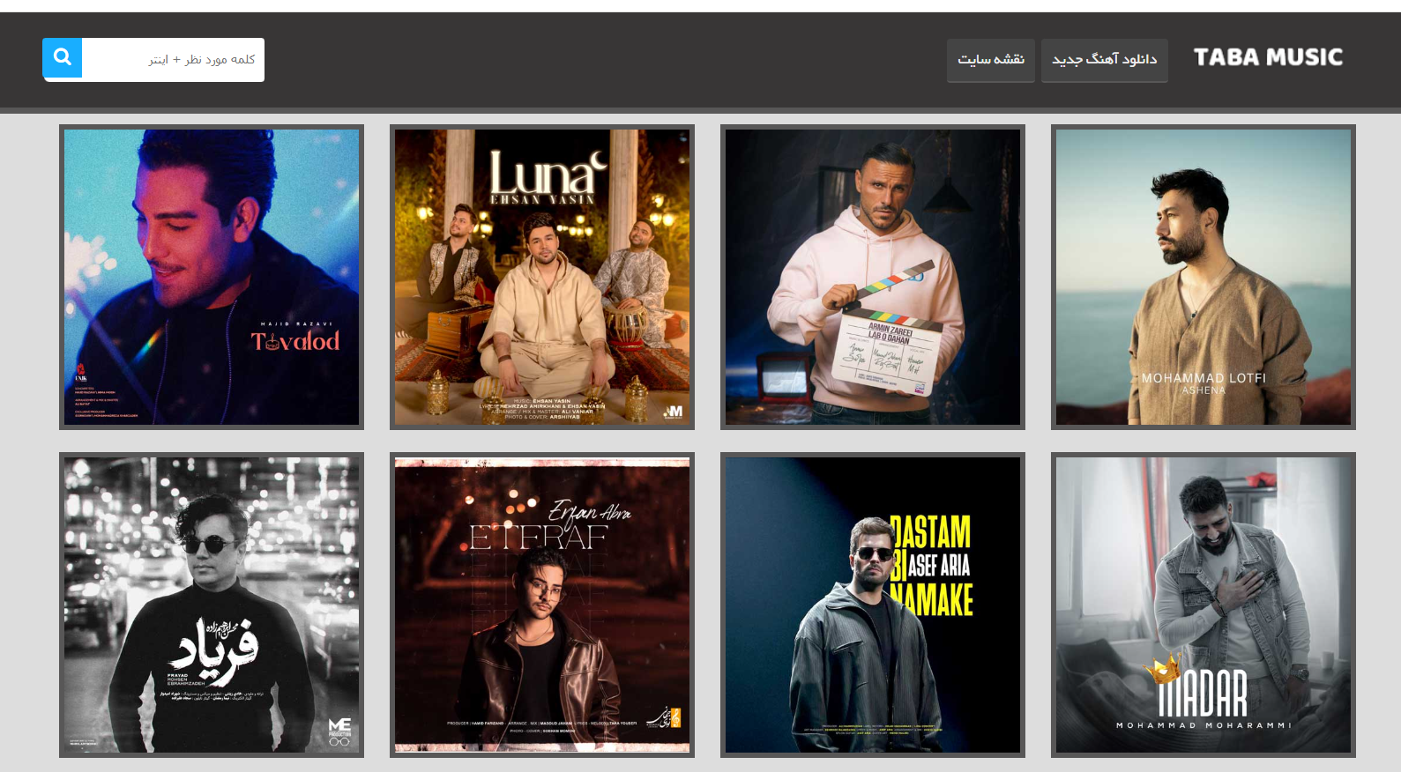
Task: Open Luna by Ehsan Yasin cover
Action: (542, 277)
